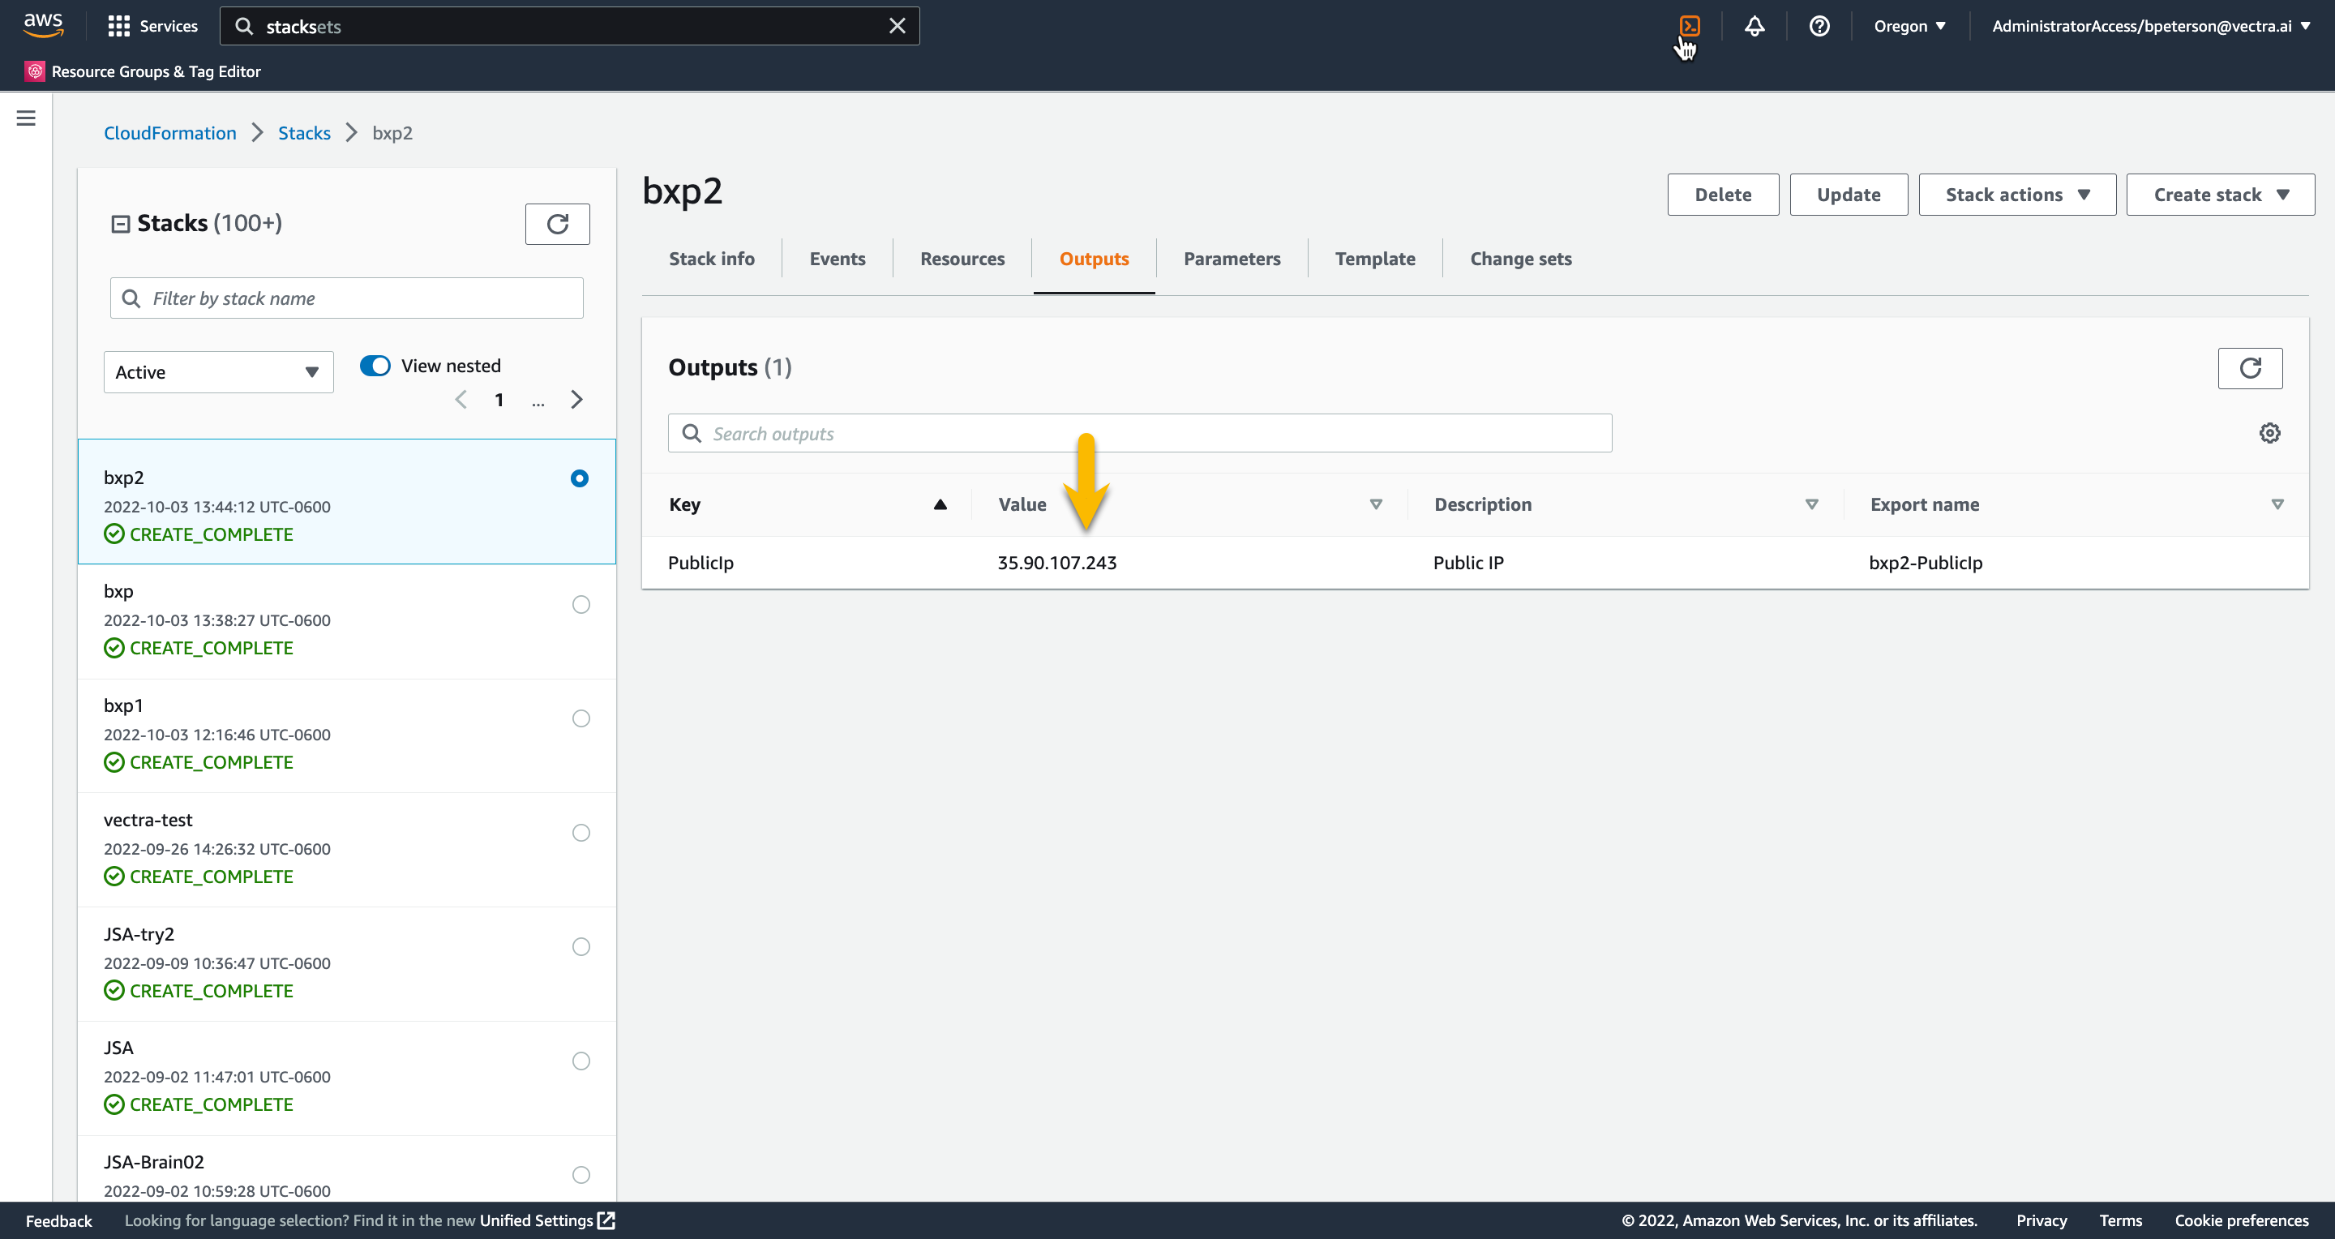
Task: Refresh the Outputs table
Action: [2249, 367]
